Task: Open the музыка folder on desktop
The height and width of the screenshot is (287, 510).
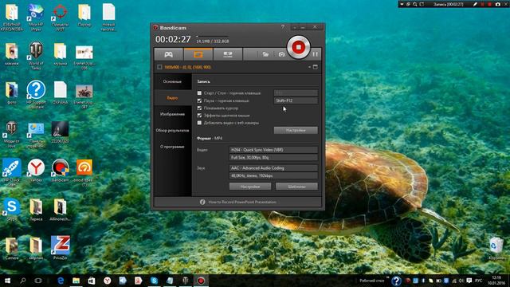Action: [61, 54]
